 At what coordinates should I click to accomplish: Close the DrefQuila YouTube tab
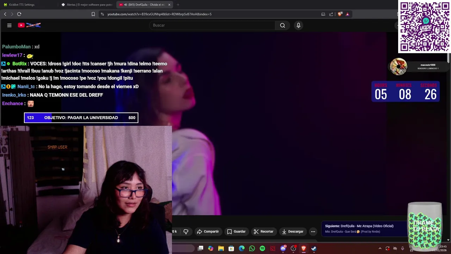coord(169,5)
